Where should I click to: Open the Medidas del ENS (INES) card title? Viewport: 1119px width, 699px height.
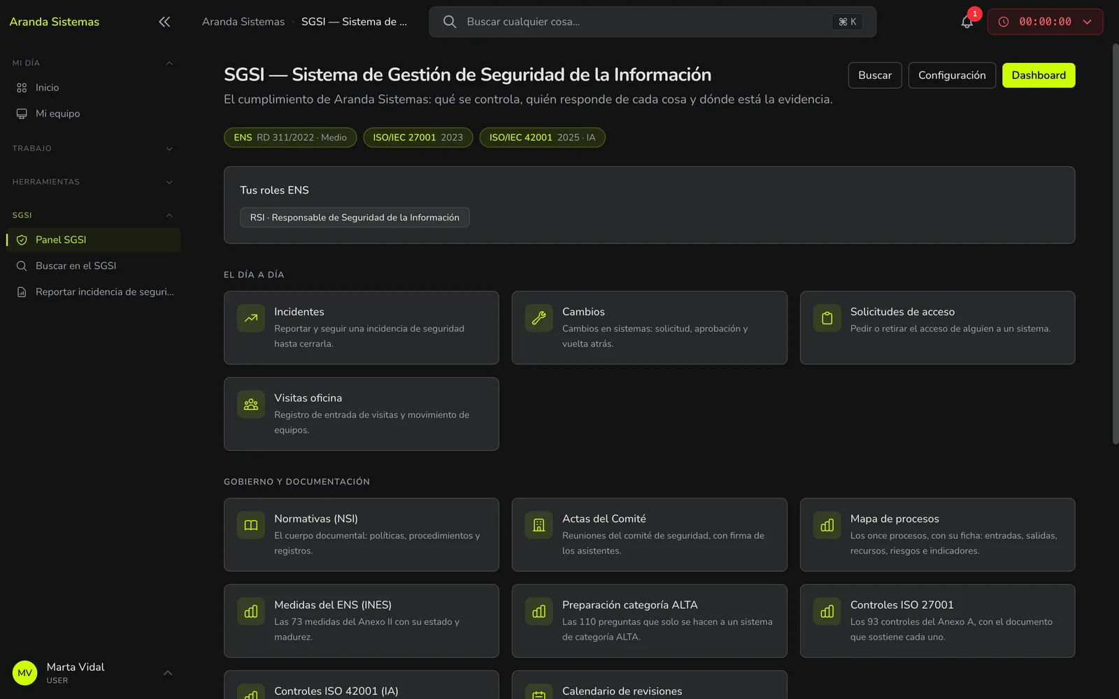click(x=333, y=605)
